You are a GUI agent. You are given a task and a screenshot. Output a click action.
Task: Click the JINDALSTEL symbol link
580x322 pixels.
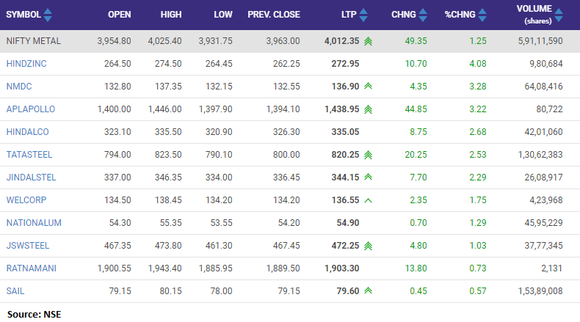coord(31,178)
